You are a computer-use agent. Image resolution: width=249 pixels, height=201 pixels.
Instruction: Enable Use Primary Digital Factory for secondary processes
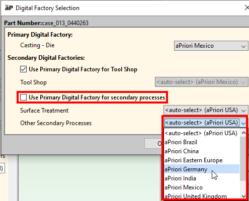(23, 97)
